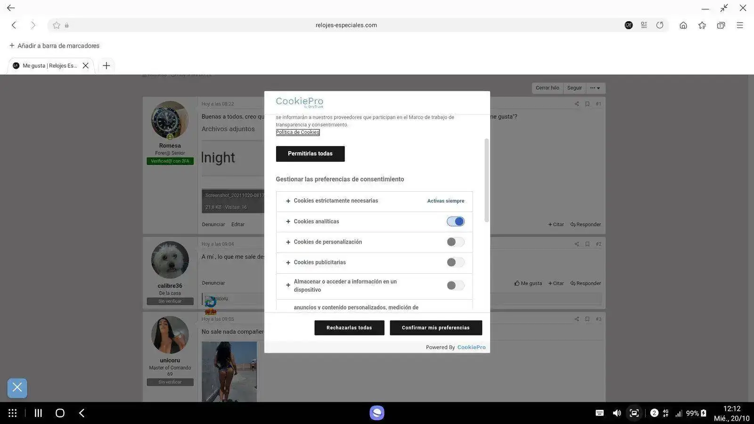Open the thread more options dropdown
The width and height of the screenshot is (754, 424).
pyautogui.click(x=595, y=88)
